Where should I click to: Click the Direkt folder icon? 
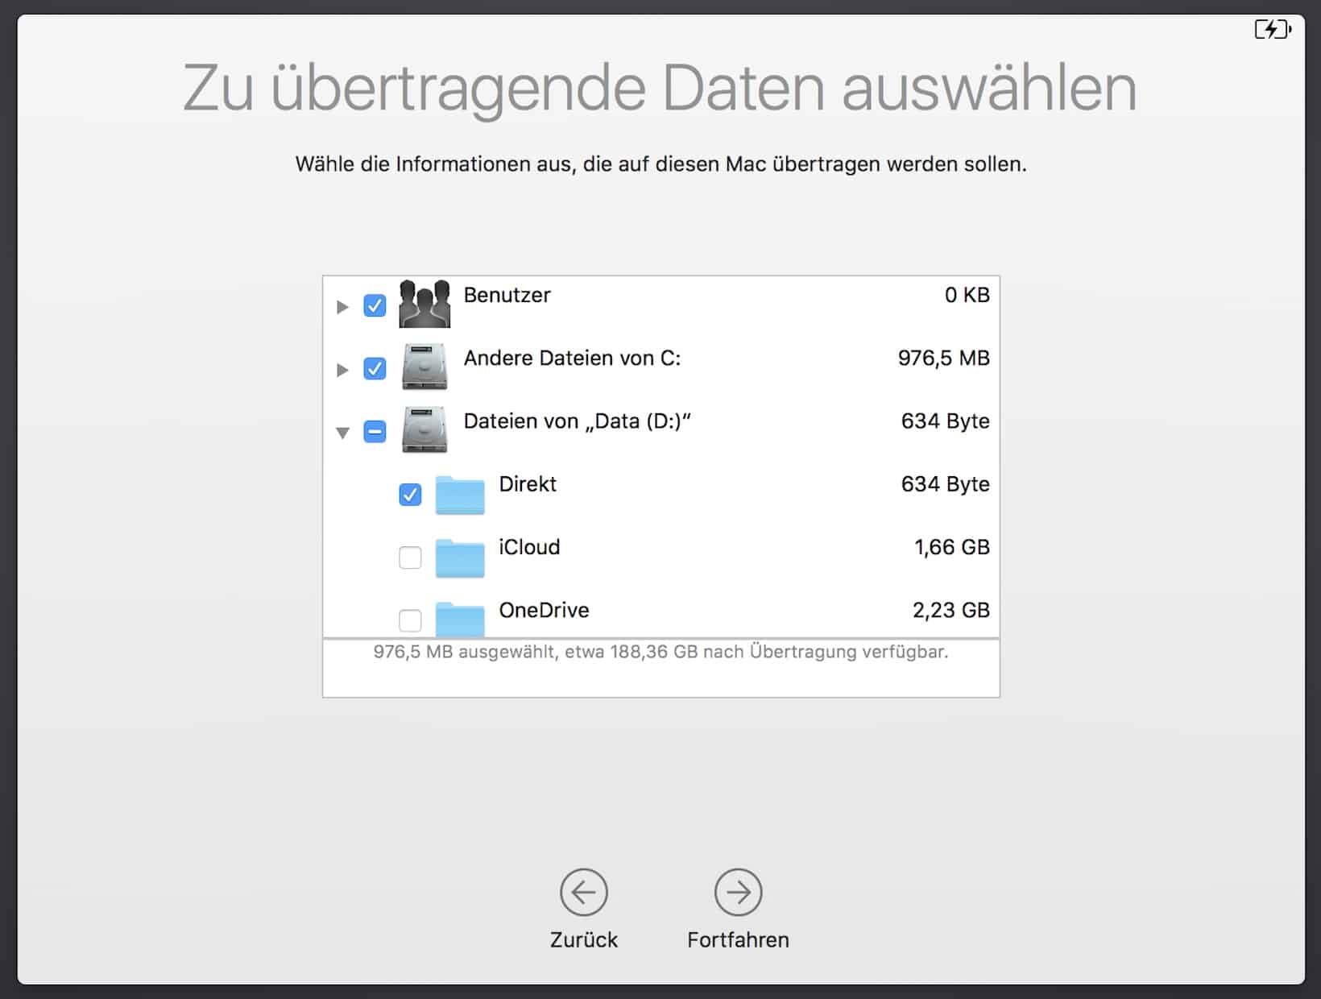point(460,495)
